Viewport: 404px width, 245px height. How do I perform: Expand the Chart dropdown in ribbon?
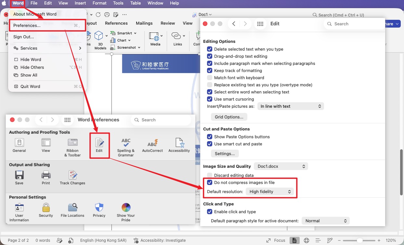[x=129, y=40]
